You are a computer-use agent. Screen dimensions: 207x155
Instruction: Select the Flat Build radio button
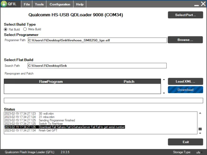[x=6, y=29]
